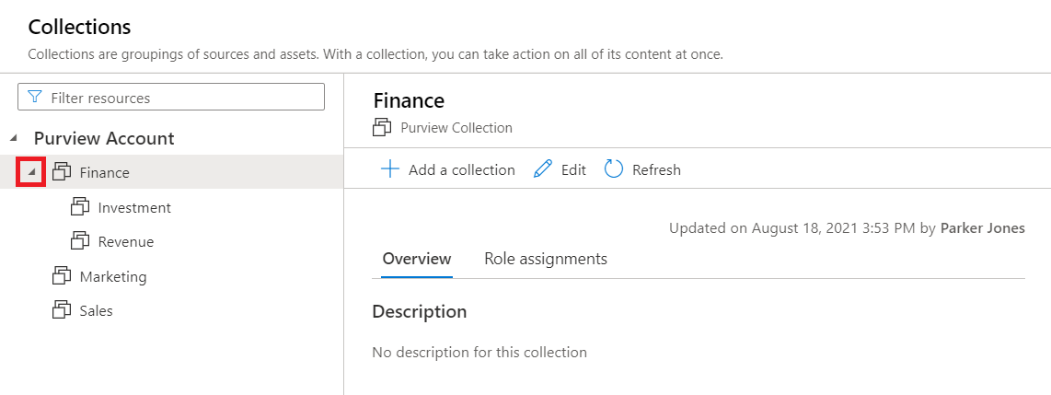
Task: Click the Sales collection icon
Action: pyautogui.click(x=62, y=310)
